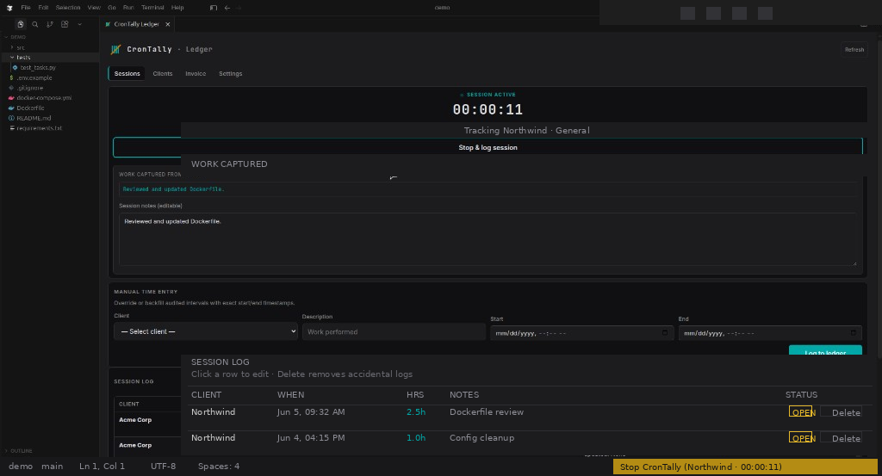Click the 00:00:11 session timer
The image size is (882, 476).
click(488, 109)
